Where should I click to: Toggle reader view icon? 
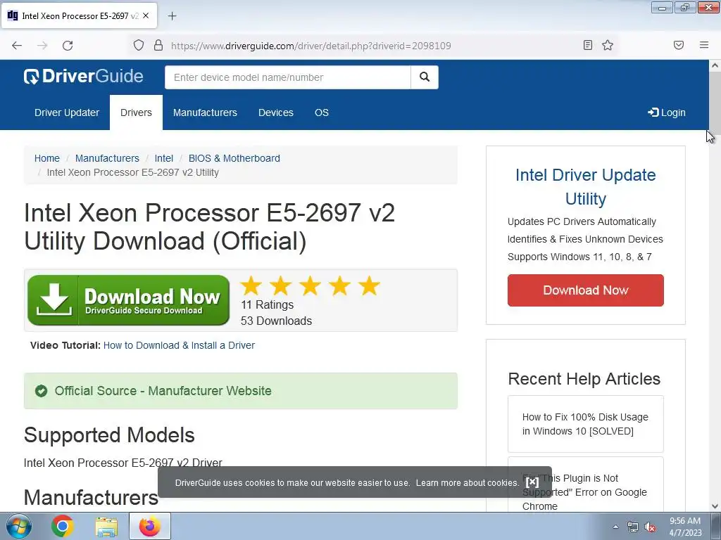pos(588,45)
